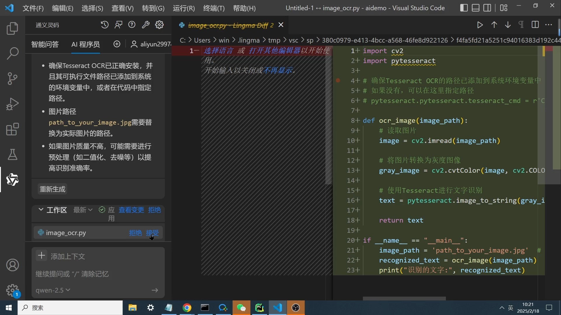Screen dimensions: 561x315
Task: Open the Source Control view
Action: (x=12, y=78)
